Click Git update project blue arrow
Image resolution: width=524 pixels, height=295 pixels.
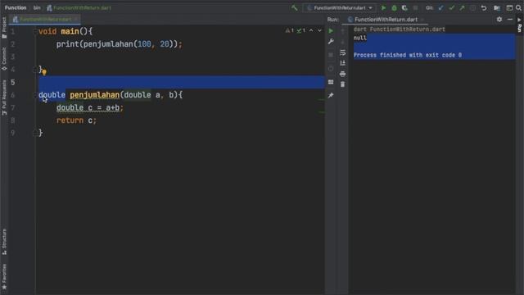[440, 7]
